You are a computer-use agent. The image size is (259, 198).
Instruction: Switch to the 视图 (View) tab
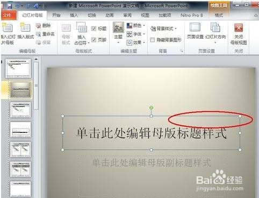[145, 16]
